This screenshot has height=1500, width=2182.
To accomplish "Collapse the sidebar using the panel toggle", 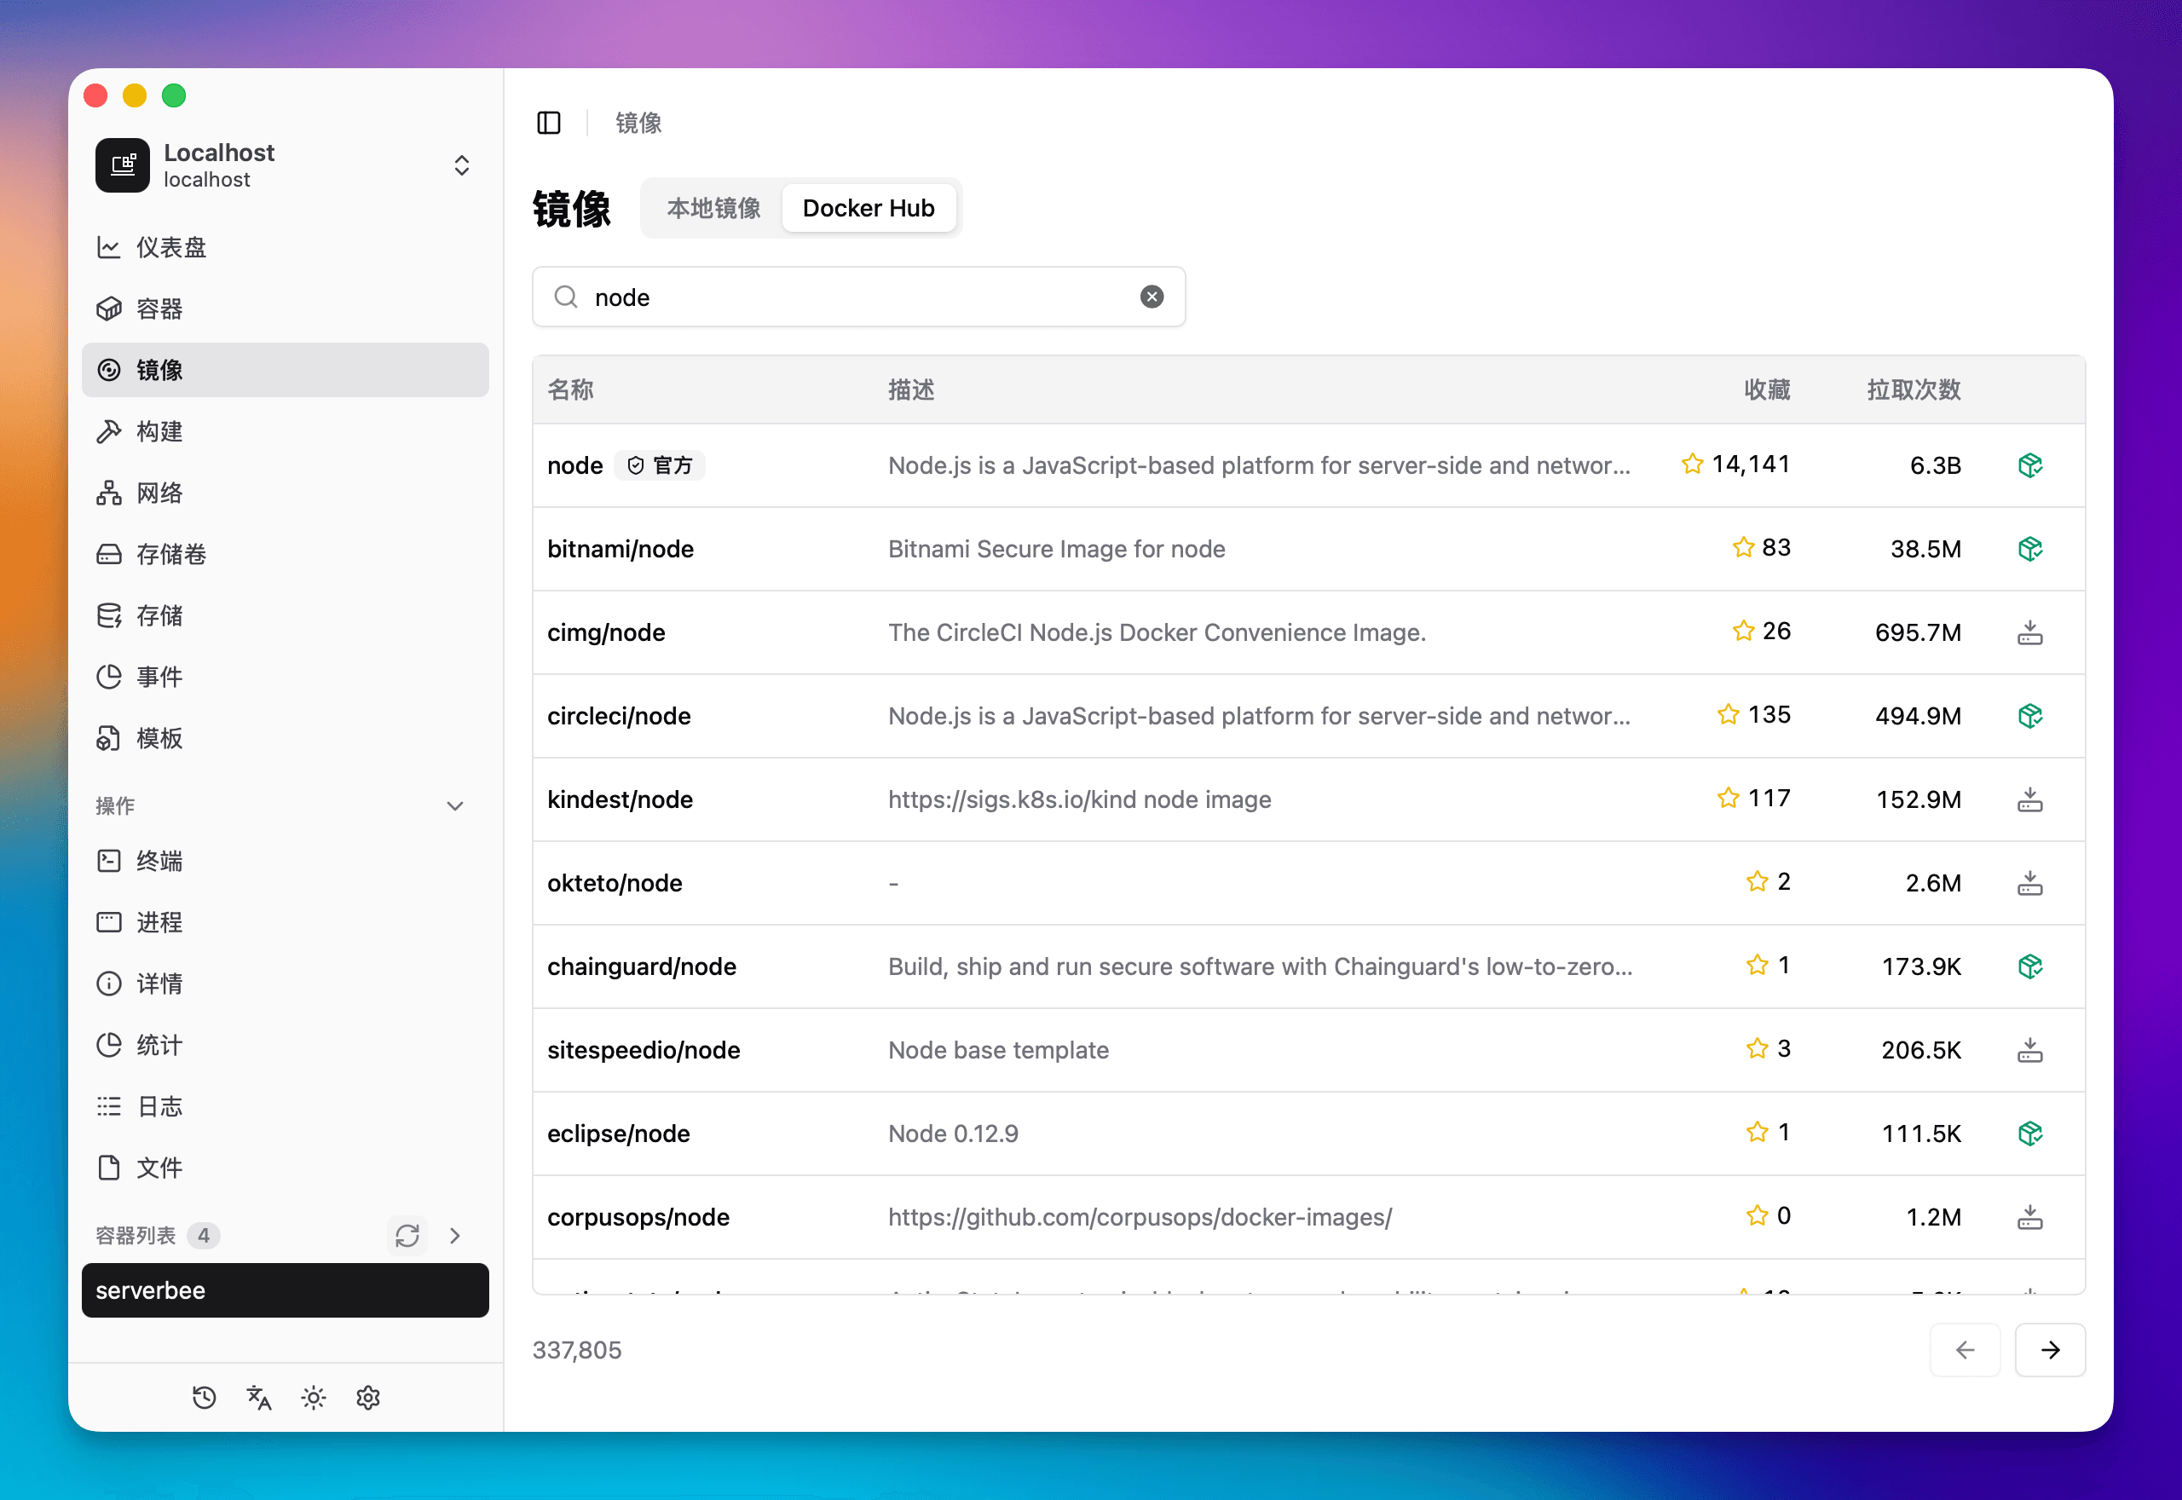I will [549, 122].
